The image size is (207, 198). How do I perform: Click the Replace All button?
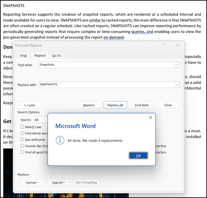click(115, 105)
